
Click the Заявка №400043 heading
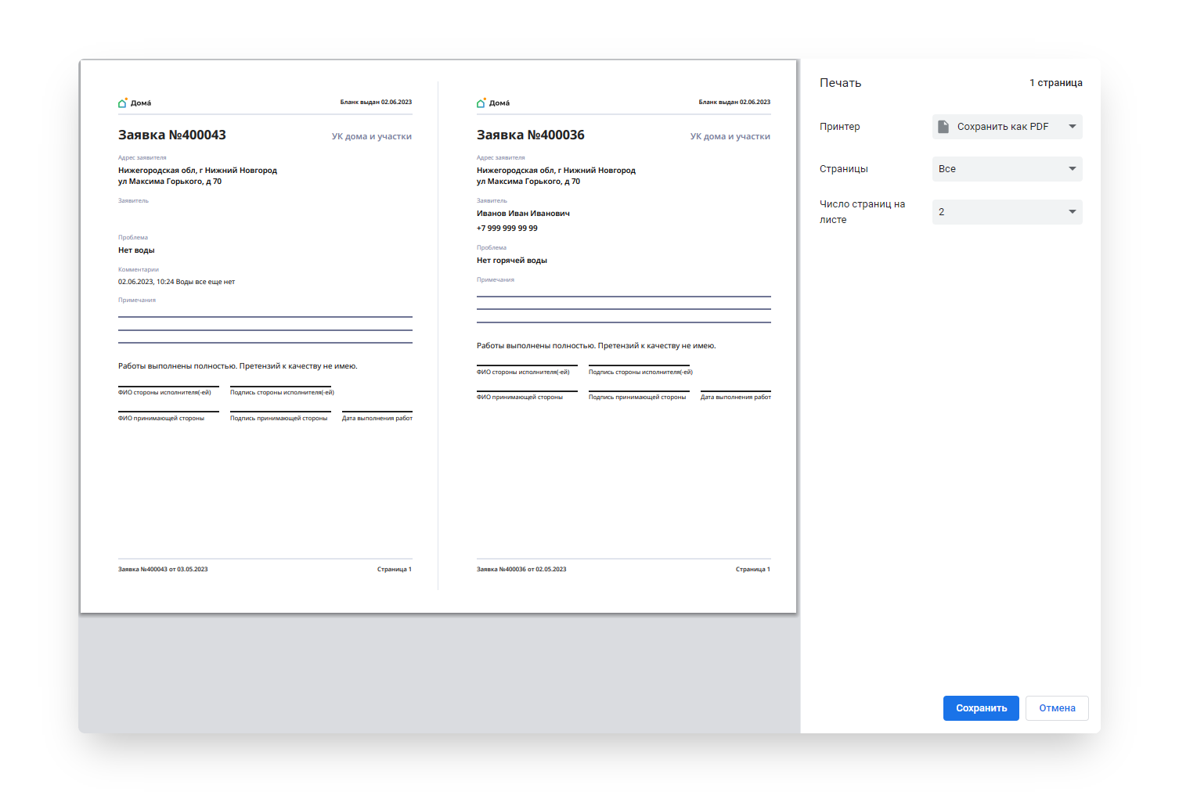pos(172,135)
